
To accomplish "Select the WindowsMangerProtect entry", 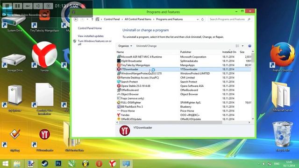I will pos(184,74).
